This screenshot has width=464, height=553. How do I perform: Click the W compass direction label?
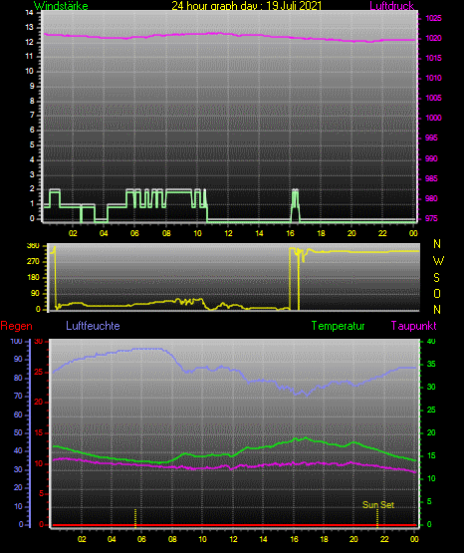pyautogui.click(x=438, y=261)
